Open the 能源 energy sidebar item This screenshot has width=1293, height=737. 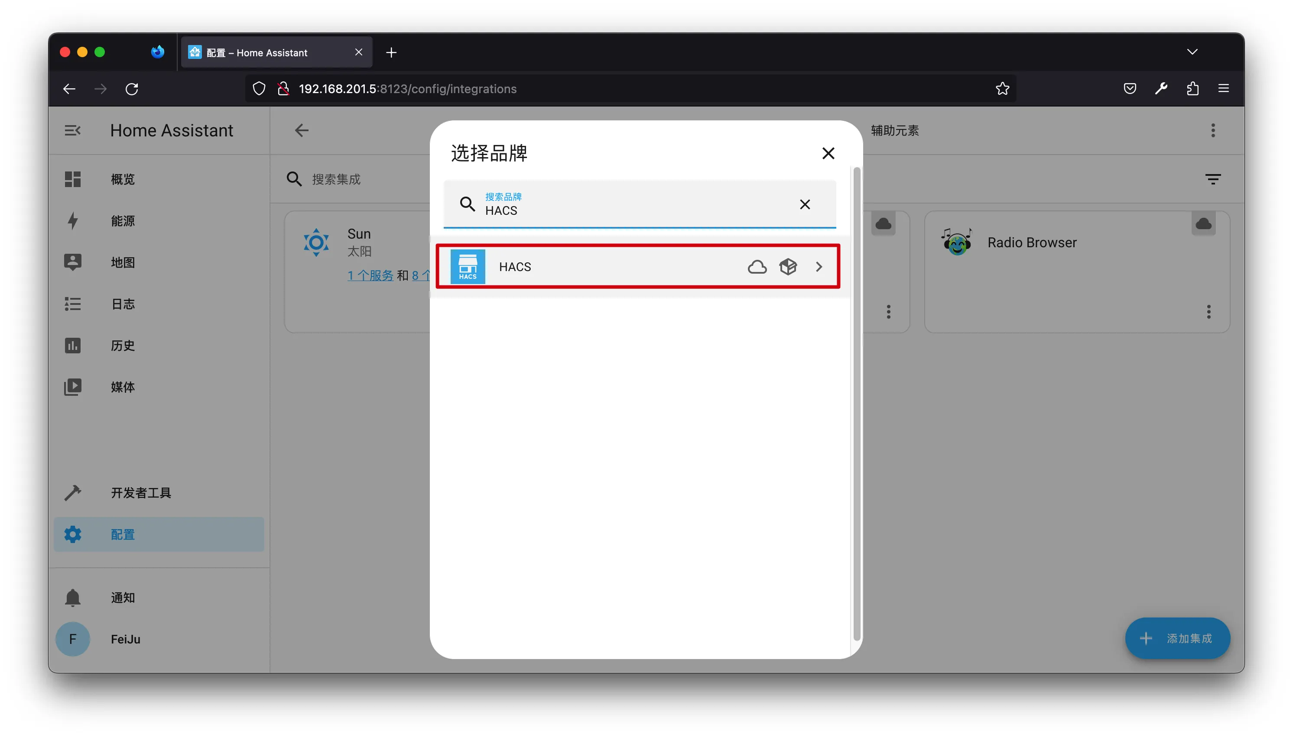123,221
